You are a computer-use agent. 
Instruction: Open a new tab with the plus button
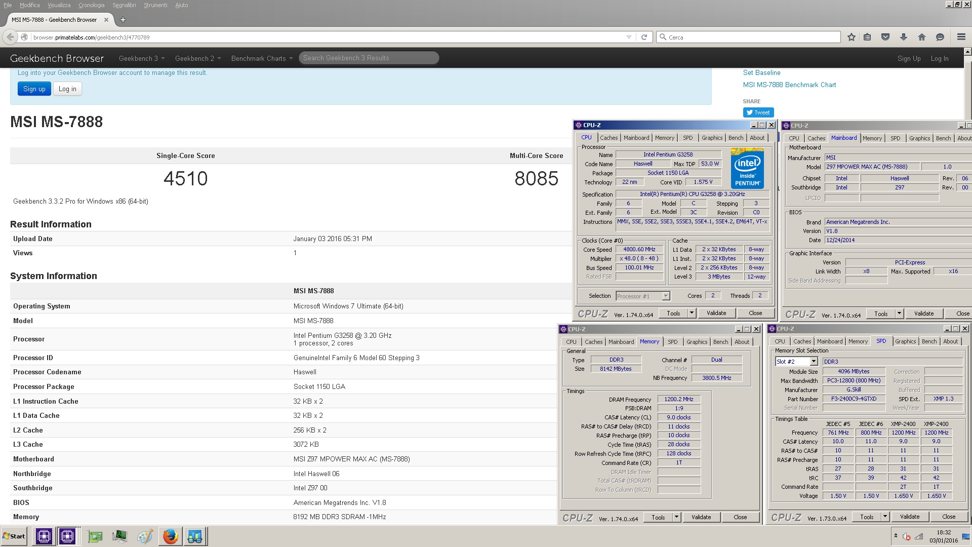(123, 20)
